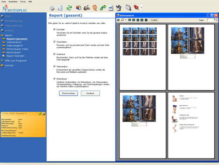Click the video camera toolbar icon
The image size is (219, 165).
pos(87,8)
